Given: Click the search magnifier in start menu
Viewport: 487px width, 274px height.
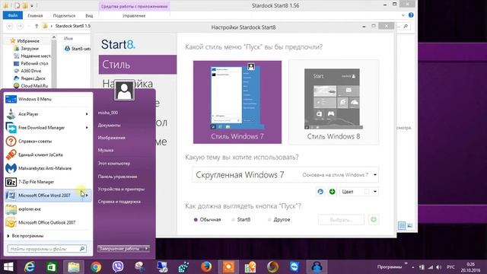Looking at the screenshot, I should pos(82,249).
